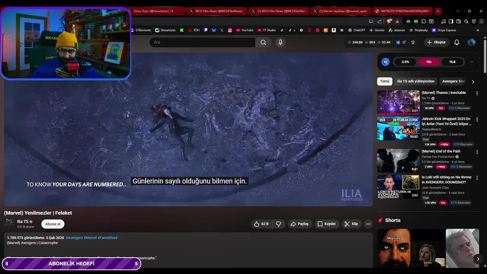487x274 pixels.
Task: Open the Amazon bookmark icon
Action: [333, 30]
